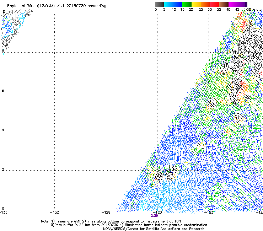Select the cyan-to-blue 5-15 knots legend gradient
The height and width of the screenshot is (231, 263).
point(173,4)
